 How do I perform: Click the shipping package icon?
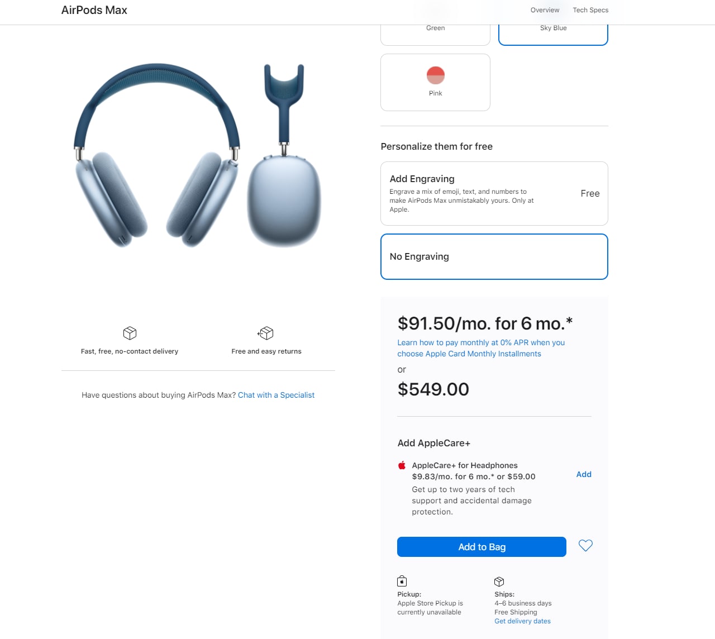(499, 581)
